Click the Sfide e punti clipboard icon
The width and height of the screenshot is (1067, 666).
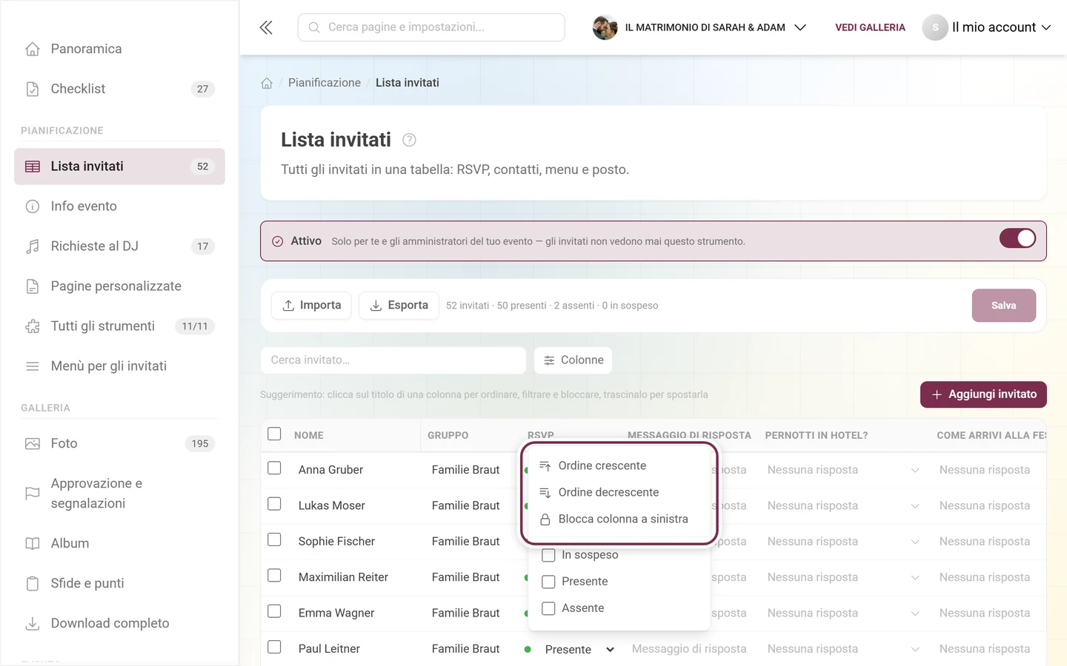[33, 583]
